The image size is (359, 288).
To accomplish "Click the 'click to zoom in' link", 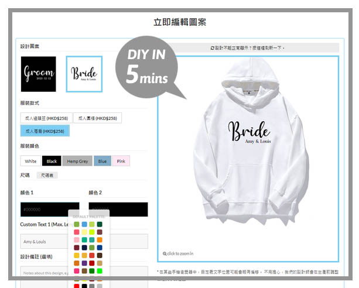I will (178, 253).
